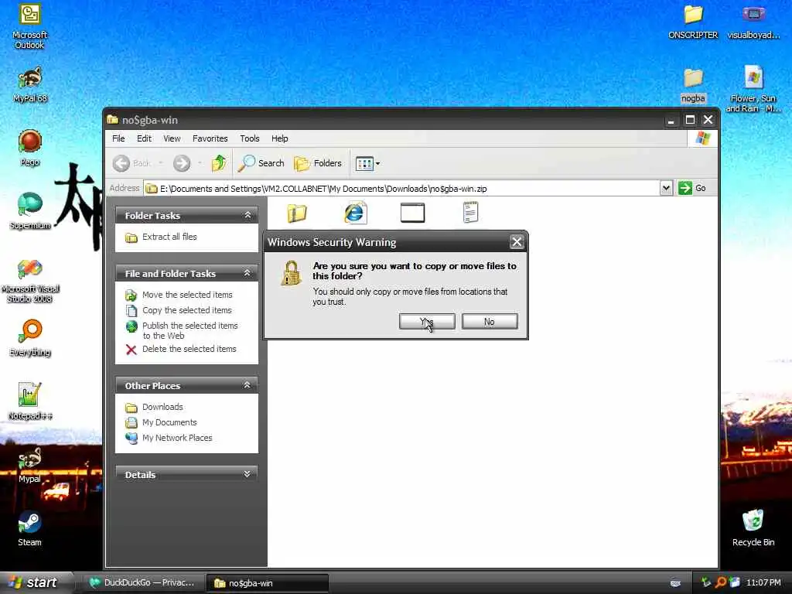Open visualboyadvance desktop icon
The height and width of the screenshot is (594, 792).
click(x=753, y=22)
